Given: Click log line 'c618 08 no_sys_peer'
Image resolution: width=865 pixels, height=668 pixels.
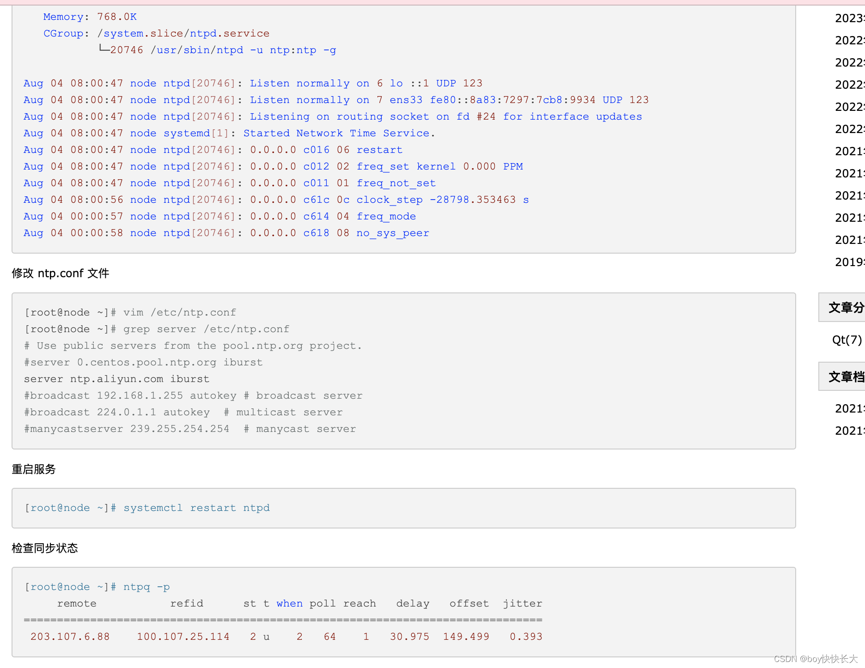Looking at the screenshot, I should point(226,233).
